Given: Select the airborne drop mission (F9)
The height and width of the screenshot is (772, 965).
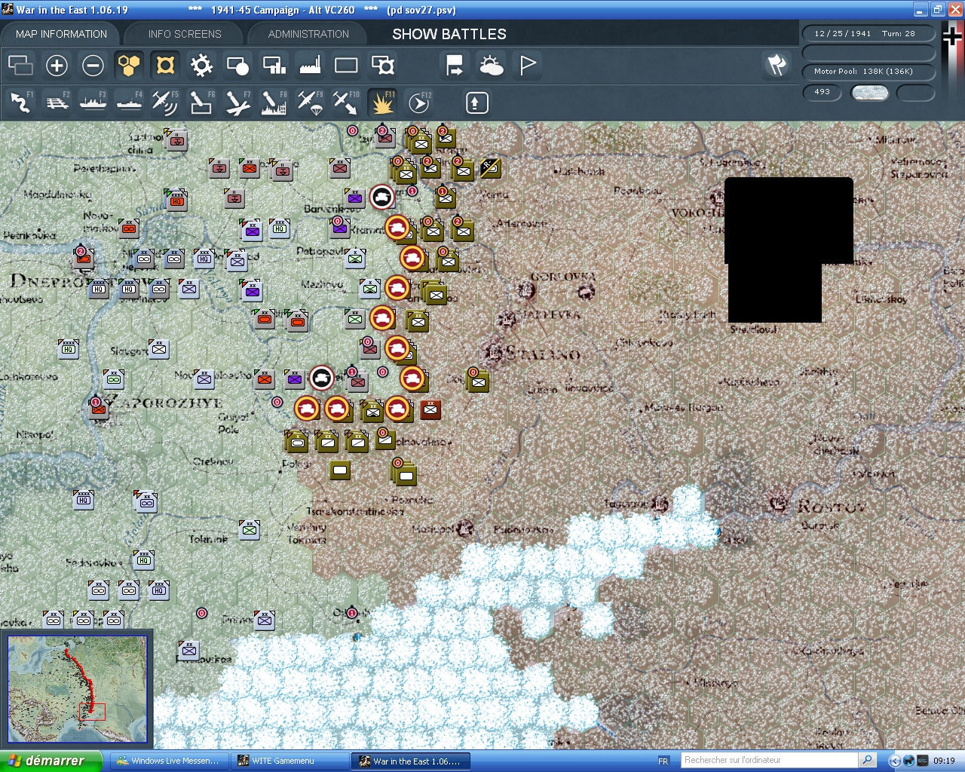Looking at the screenshot, I should 309,103.
